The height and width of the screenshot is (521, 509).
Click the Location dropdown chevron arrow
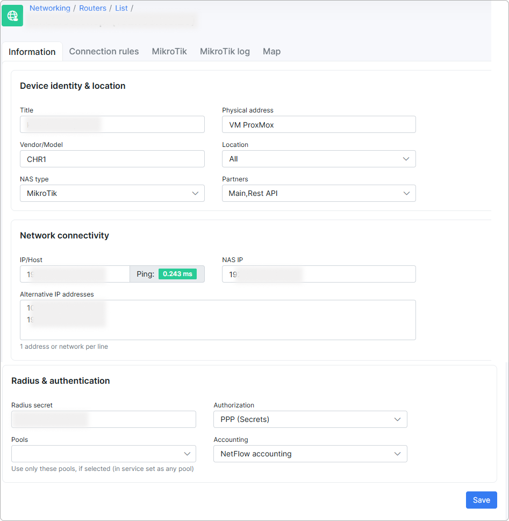pos(406,159)
